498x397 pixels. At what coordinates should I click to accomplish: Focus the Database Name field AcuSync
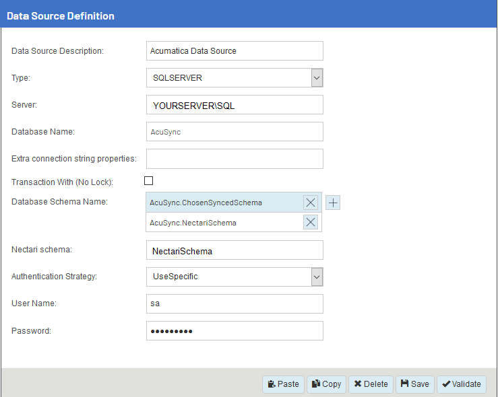coord(235,132)
